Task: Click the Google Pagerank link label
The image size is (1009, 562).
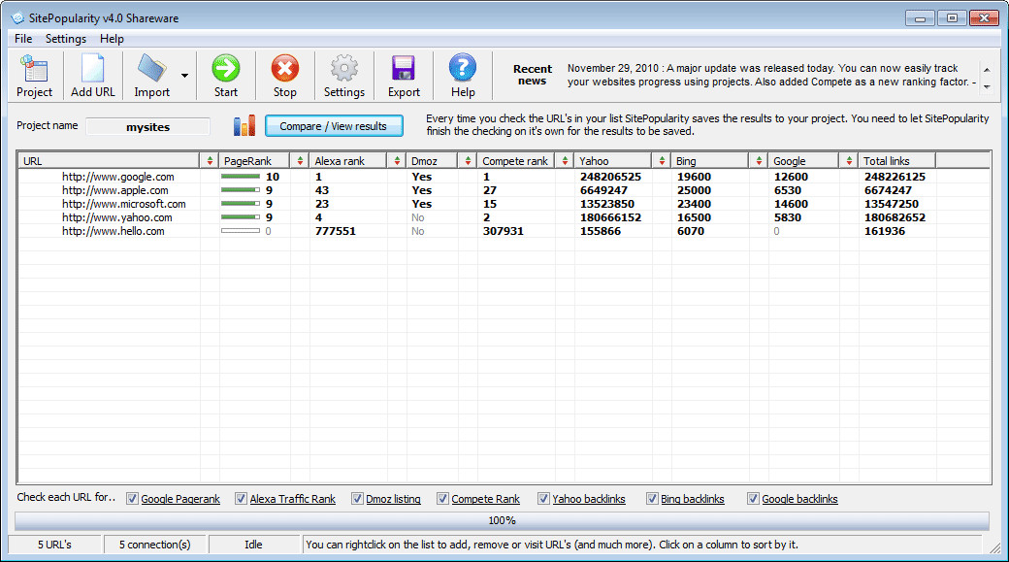Action: pos(180,499)
